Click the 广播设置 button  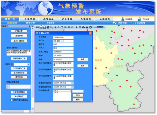pos(19,31)
